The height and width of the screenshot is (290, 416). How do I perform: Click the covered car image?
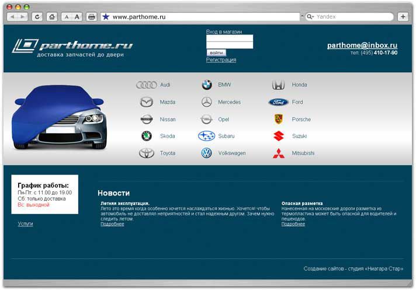[59, 117]
